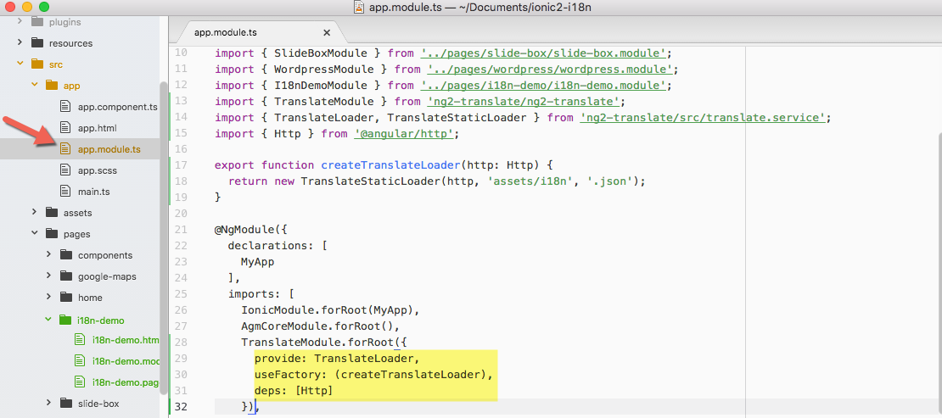
Task: Zoom the window with the green button
Action: 44,7
